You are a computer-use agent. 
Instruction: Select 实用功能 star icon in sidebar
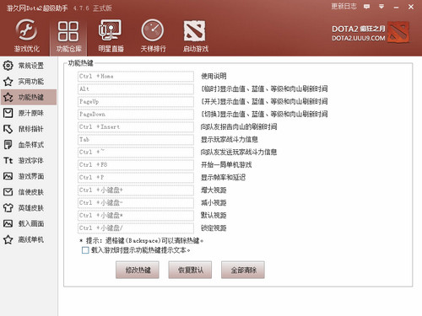[x=8, y=82]
